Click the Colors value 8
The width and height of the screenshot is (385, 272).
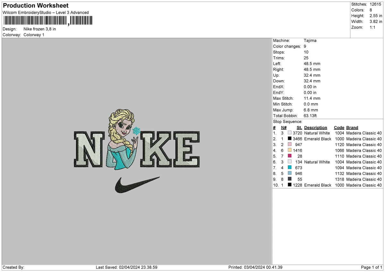[x=371, y=10]
